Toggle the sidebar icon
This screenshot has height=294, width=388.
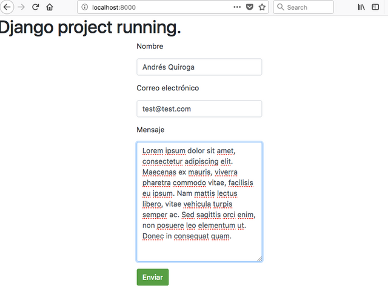click(x=375, y=7)
